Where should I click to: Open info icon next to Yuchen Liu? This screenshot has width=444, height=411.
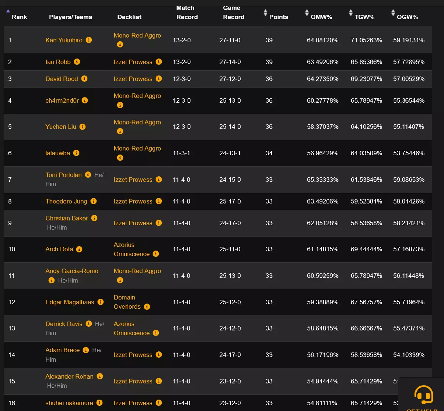[83, 127]
